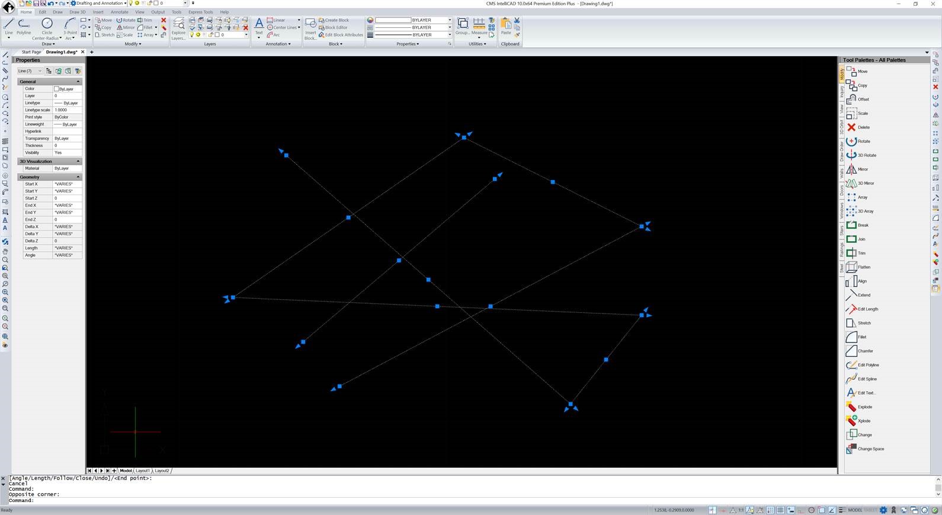This screenshot has width=942, height=515.
Task: Open the Edit ribbon tab
Action: [x=42, y=12]
